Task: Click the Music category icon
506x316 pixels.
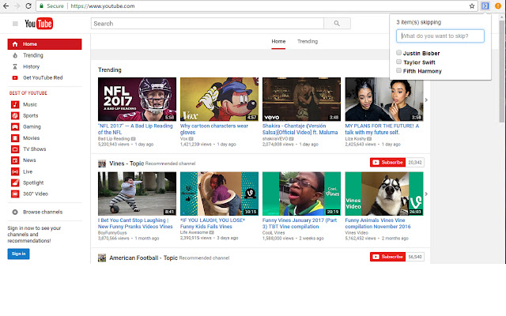Action: [15, 104]
